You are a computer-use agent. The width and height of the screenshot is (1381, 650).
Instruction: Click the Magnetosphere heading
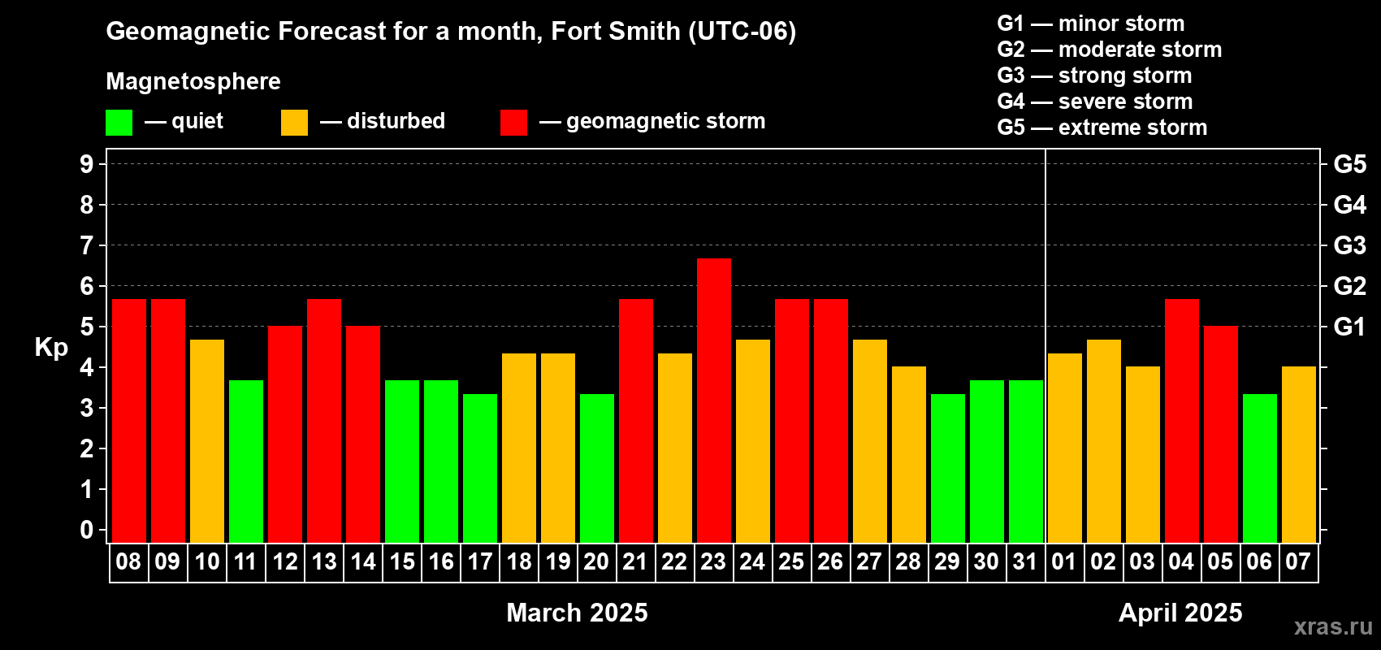[193, 81]
